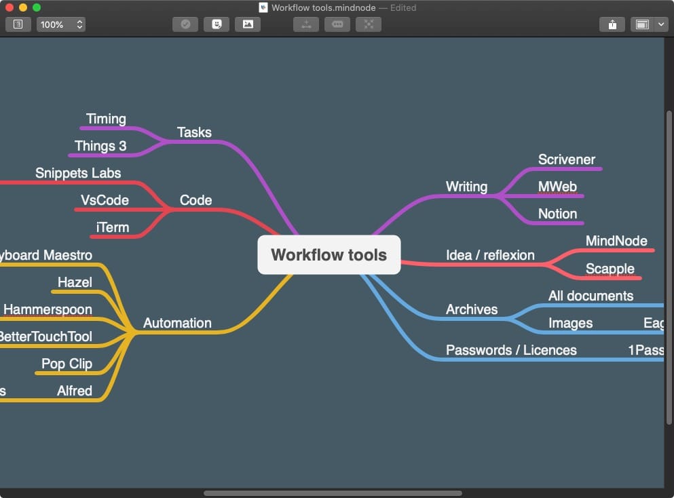Select the BetterTouchTool node

click(x=46, y=337)
